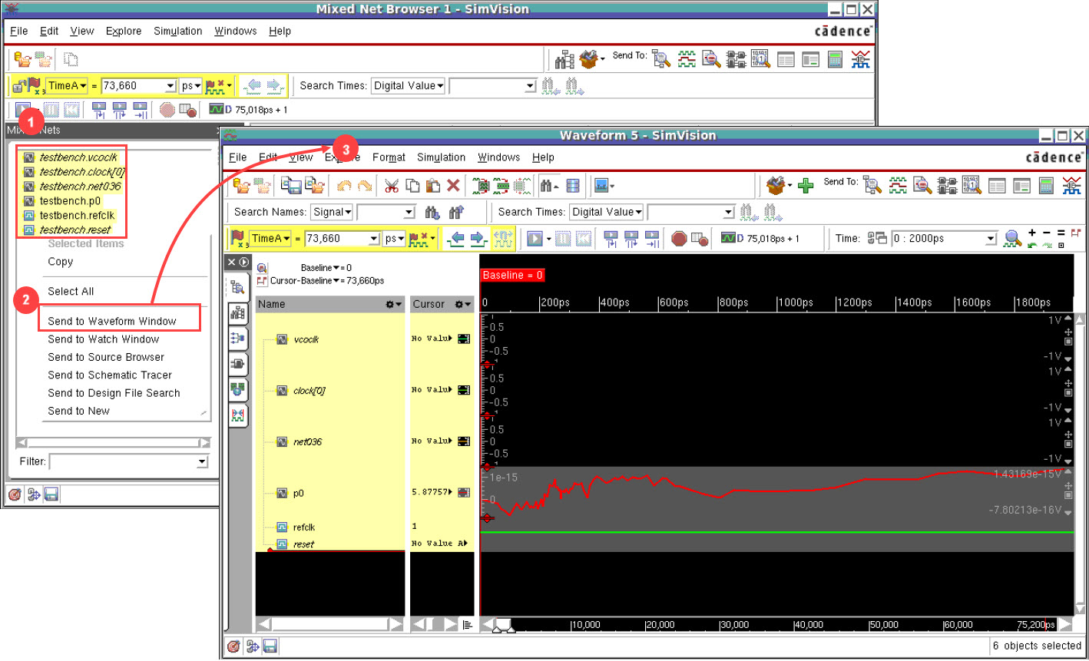Screen dimensions: 1089x661
Task: Click the calculator icon in Send To toolbar
Action: pyautogui.click(x=1046, y=185)
